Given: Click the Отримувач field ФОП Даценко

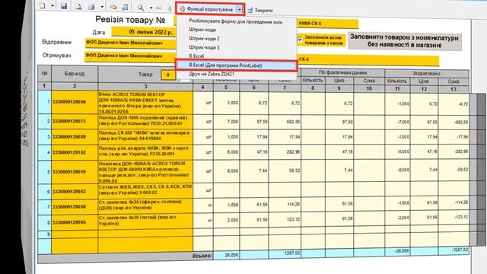Looking at the screenshot, I should [131, 56].
